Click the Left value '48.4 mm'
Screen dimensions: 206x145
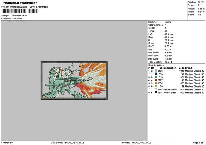click(x=169, y=34)
